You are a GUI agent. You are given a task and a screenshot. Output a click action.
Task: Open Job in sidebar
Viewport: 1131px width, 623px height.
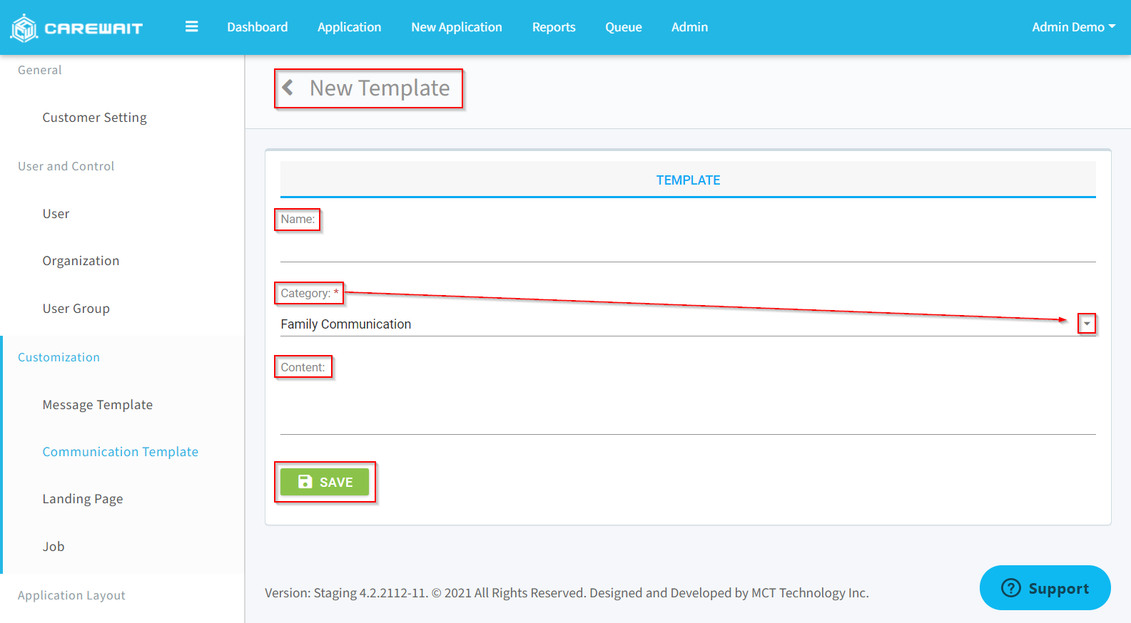54,547
